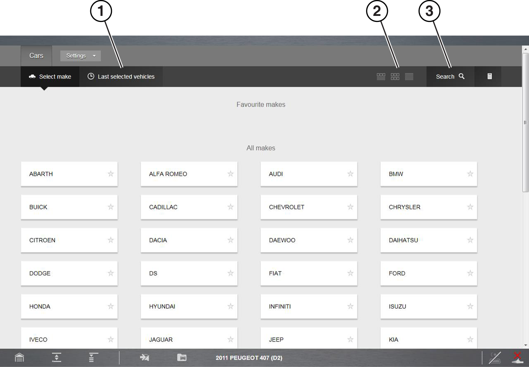The image size is (529, 367).
Task: Switch to the list view layout icon
Action: 409,77
